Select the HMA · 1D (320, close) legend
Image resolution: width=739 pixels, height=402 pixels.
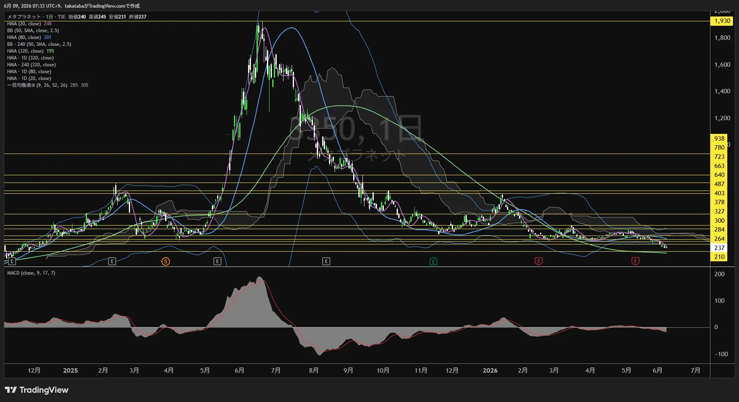click(31, 58)
